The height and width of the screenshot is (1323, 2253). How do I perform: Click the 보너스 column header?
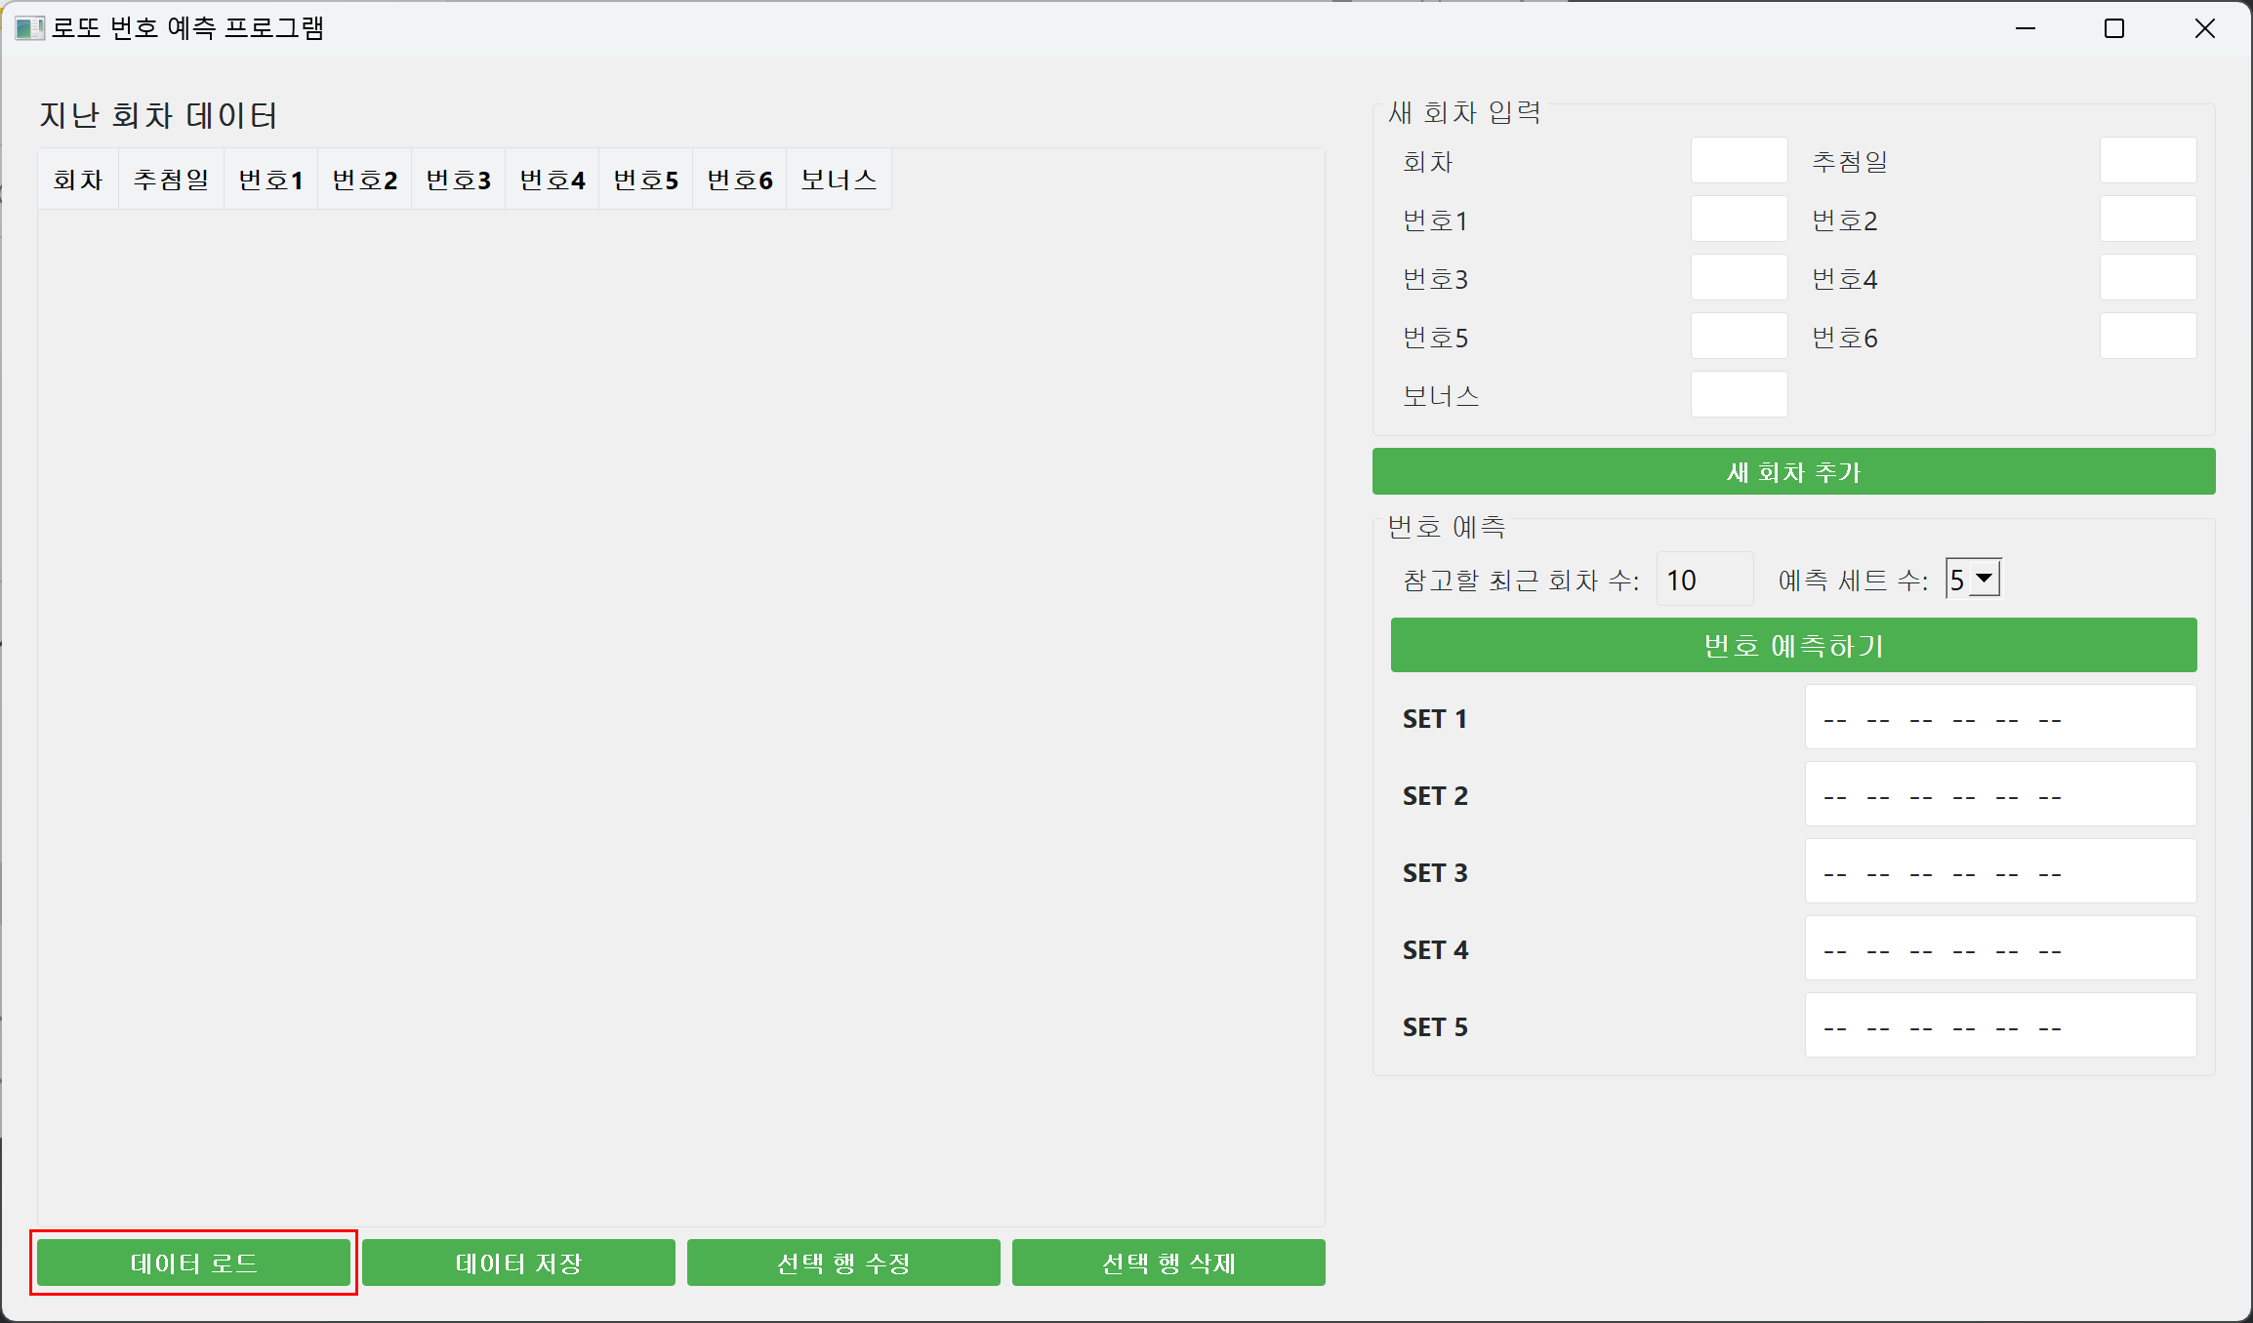[x=839, y=180]
